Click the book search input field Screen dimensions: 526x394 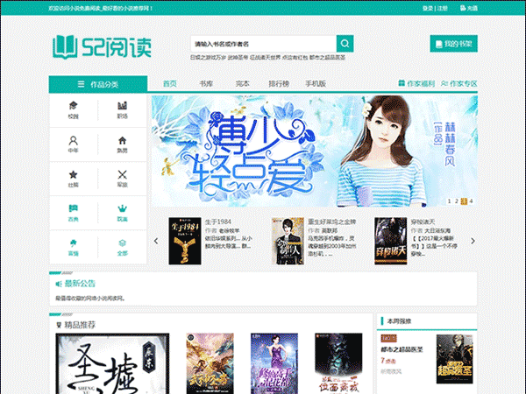262,43
